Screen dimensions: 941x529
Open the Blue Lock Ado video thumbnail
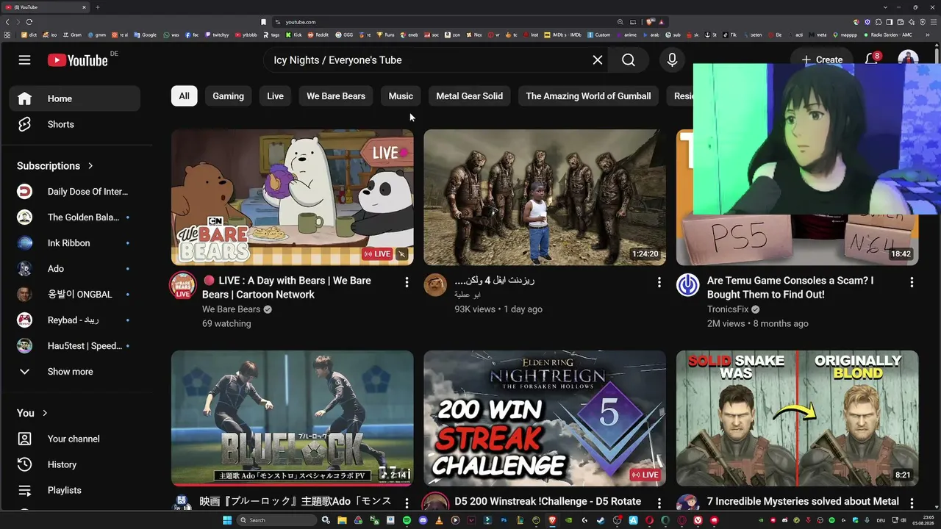click(293, 418)
